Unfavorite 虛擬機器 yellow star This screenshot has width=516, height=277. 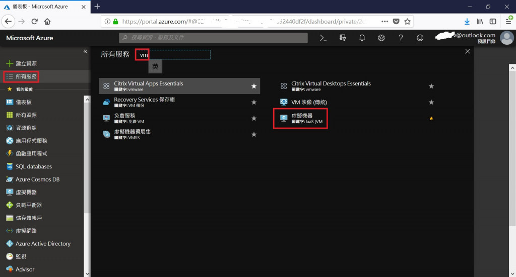coord(431,119)
